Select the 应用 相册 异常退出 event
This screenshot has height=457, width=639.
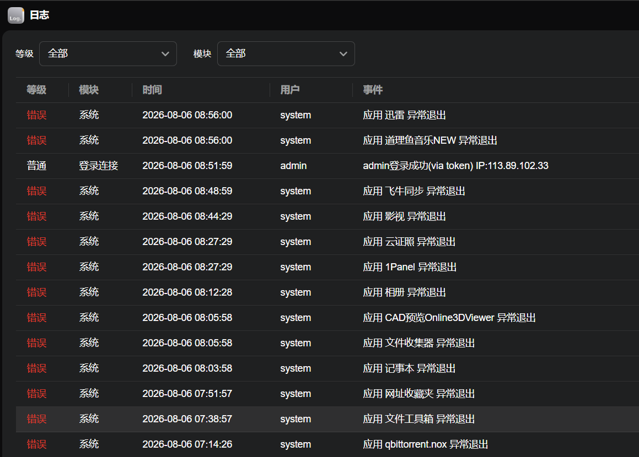click(x=404, y=292)
